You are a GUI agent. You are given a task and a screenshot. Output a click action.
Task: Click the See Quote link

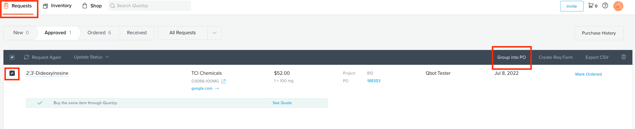tap(282, 103)
